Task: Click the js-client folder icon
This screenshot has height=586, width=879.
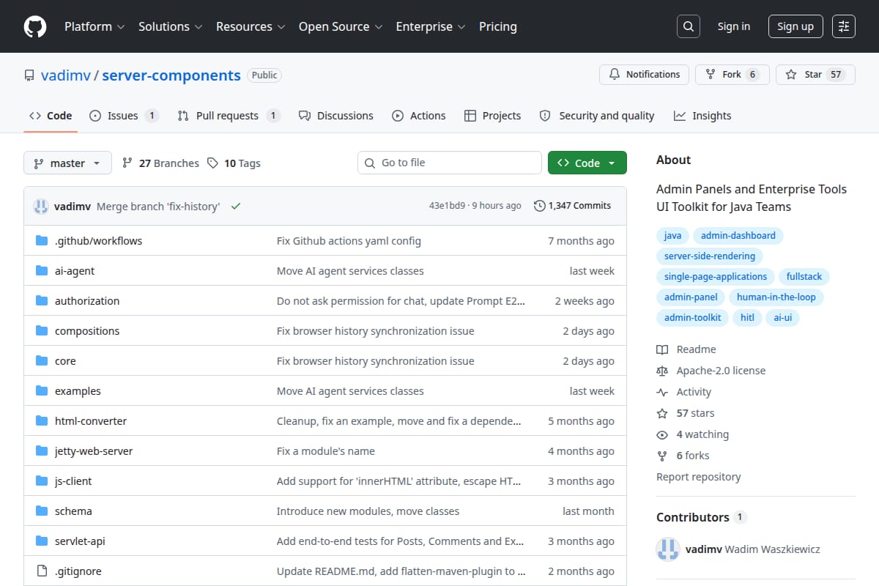Action: click(42, 481)
